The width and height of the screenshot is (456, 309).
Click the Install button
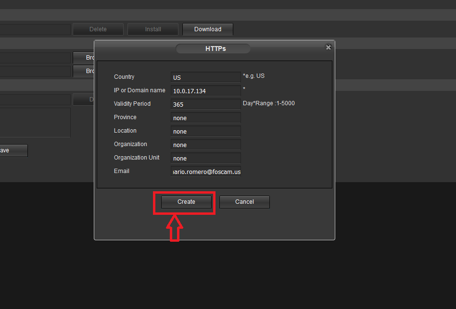(x=153, y=29)
